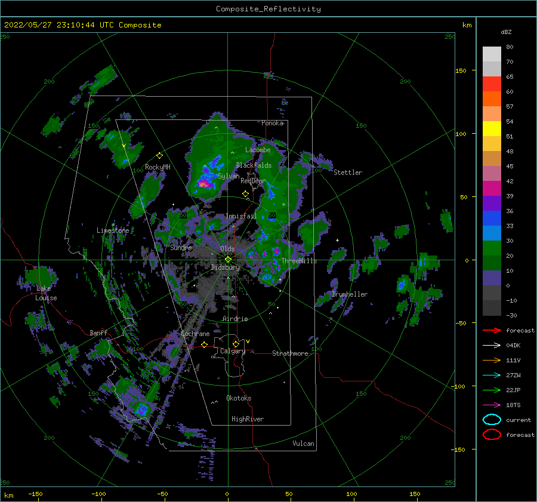Click the dBZ scale heading
Screen dimensions: 537x502
506,32
